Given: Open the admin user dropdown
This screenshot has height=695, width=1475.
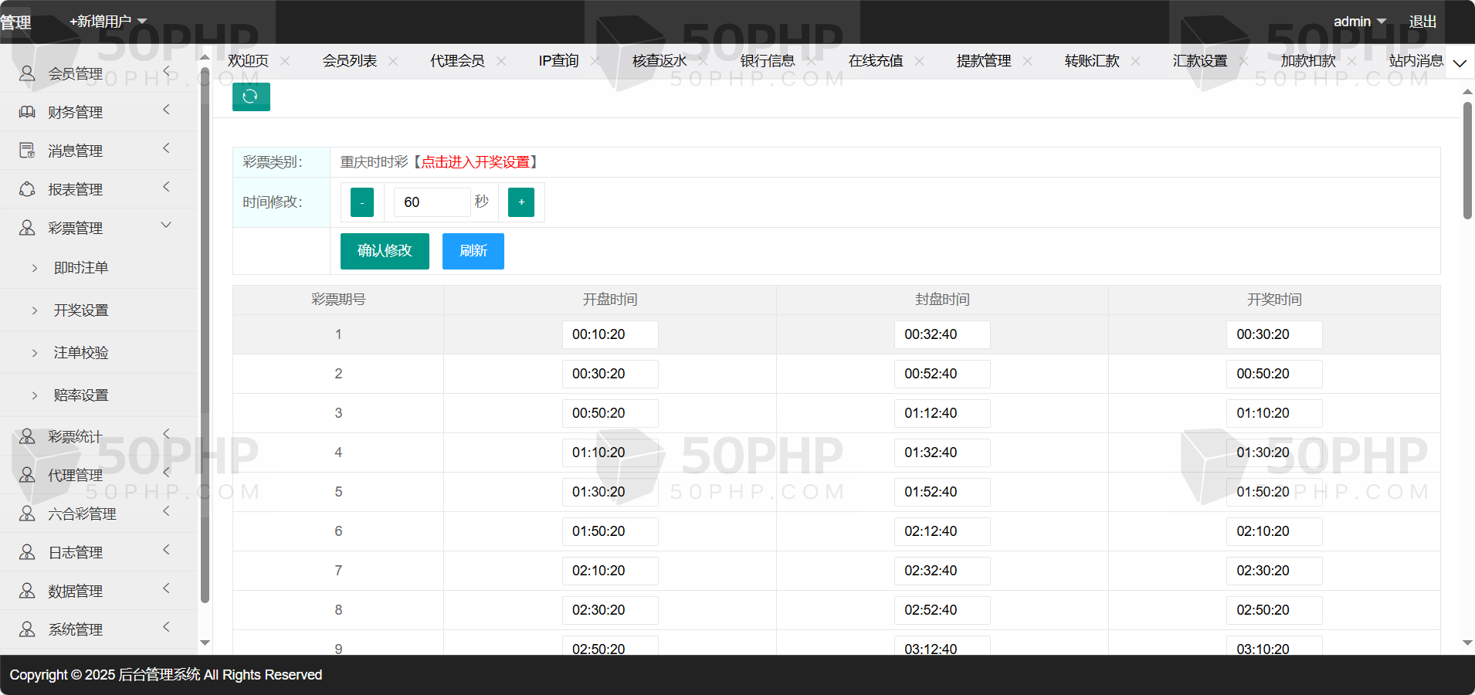Looking at the screenshot, I should [1359, 22].
